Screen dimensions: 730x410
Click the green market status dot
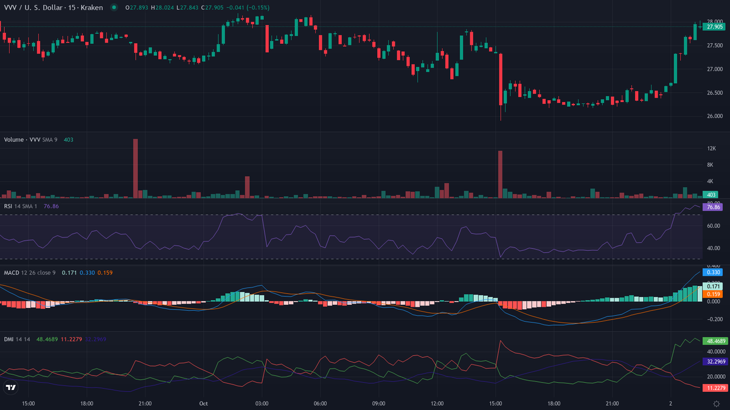pos(114,7)
